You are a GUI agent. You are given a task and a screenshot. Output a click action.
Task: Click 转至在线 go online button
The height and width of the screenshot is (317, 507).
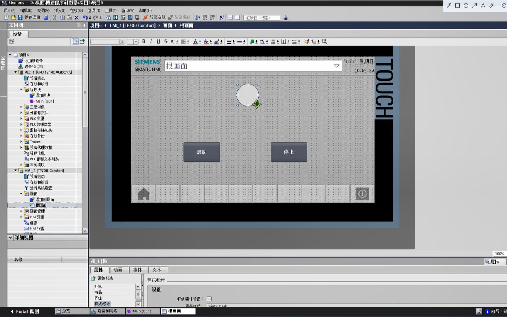pos(154,17)
